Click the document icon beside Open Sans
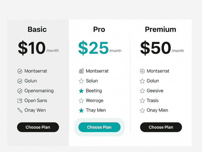202x152 pixels. pyautogui.click(x=20, y=101)
